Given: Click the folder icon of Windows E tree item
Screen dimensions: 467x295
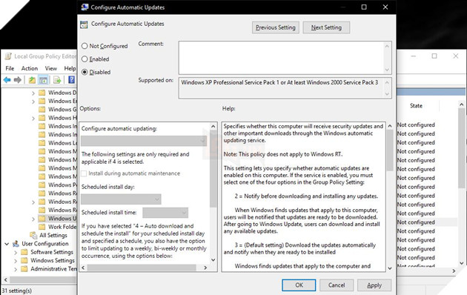Looking at the screenshot, I should click(x=42, y=101).
